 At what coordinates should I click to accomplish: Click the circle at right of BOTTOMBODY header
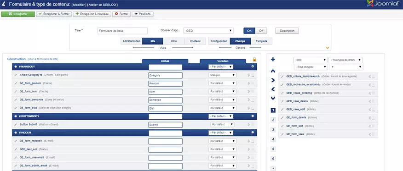point(253,116)
